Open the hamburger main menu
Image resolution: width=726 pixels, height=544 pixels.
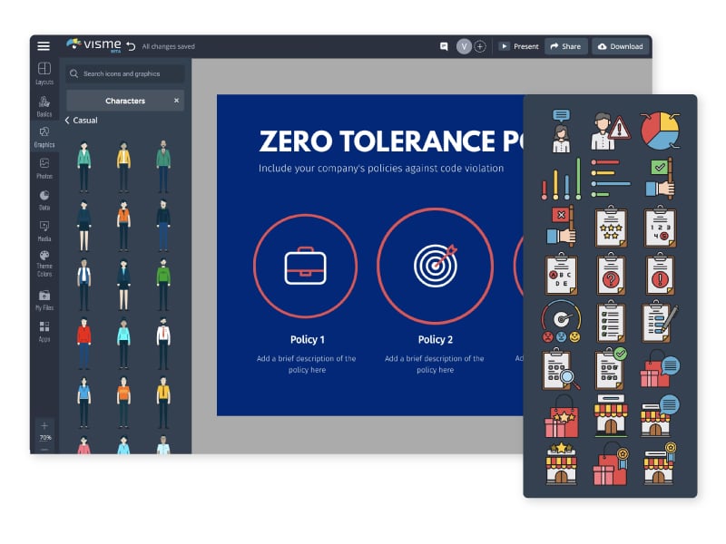tap(44, 46)
